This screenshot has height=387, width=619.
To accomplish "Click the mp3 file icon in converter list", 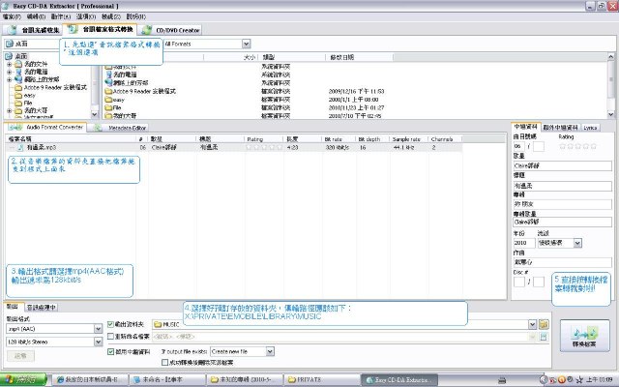I will point(20,147).
